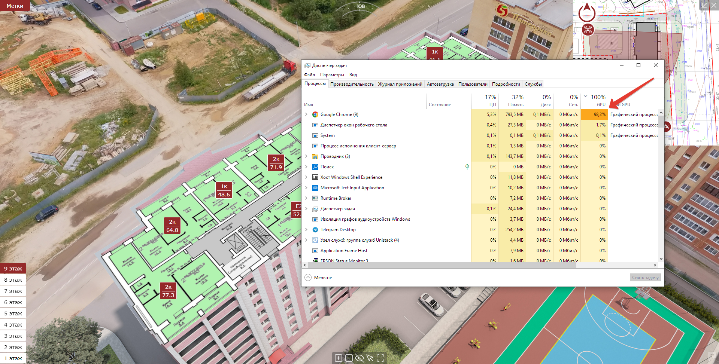Click the Microsoft Text Input Application icon
This screenshot has height=364, width=719.
(x=315, y=188)
